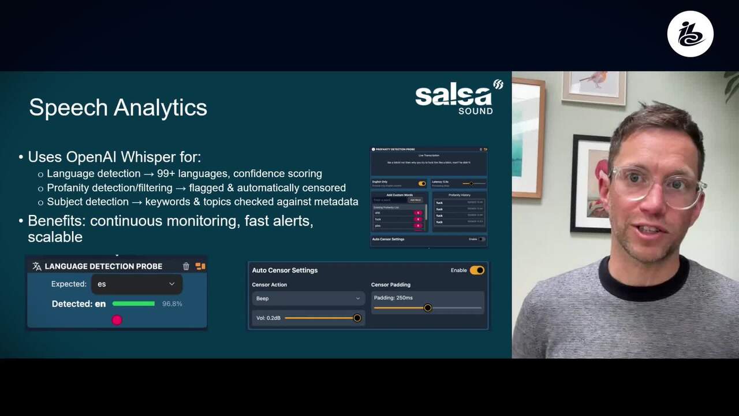Click the Vol 0.2dB slider handle
This screenshot has width=739, height=416.
tap(357, 318)
